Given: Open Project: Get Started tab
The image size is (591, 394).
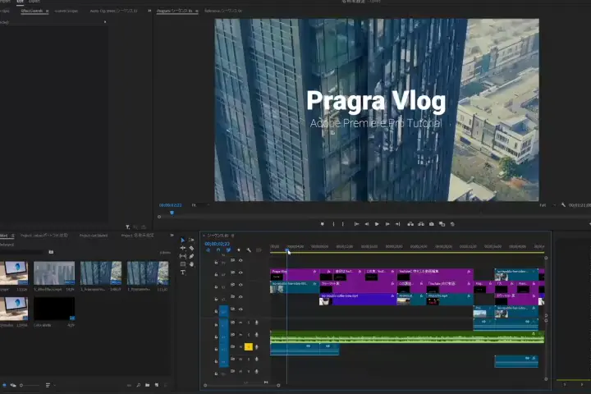Looking at the screenshot, I should (94, 236).
